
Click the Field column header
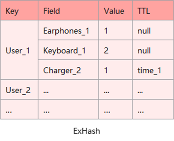point(68,10)
